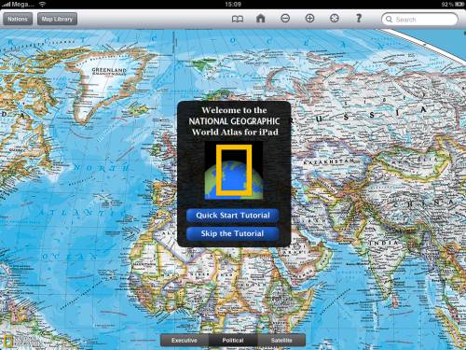Tap the India label on the map

[384, 243]
